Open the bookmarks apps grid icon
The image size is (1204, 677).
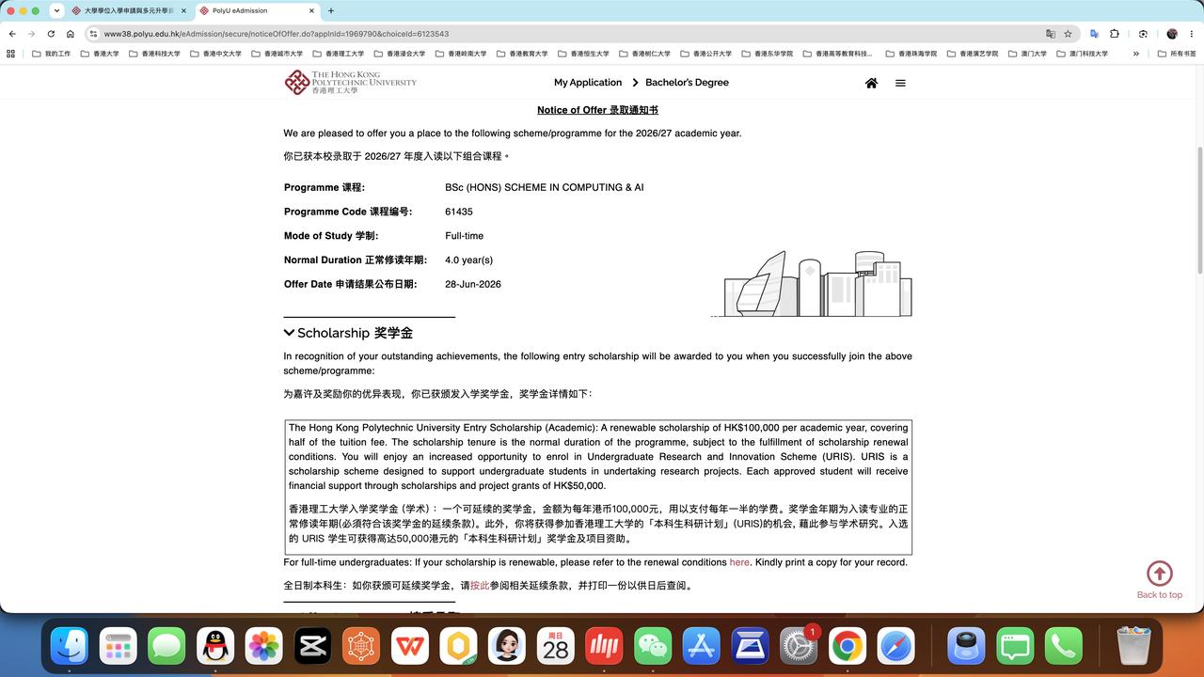pos(11,54)
